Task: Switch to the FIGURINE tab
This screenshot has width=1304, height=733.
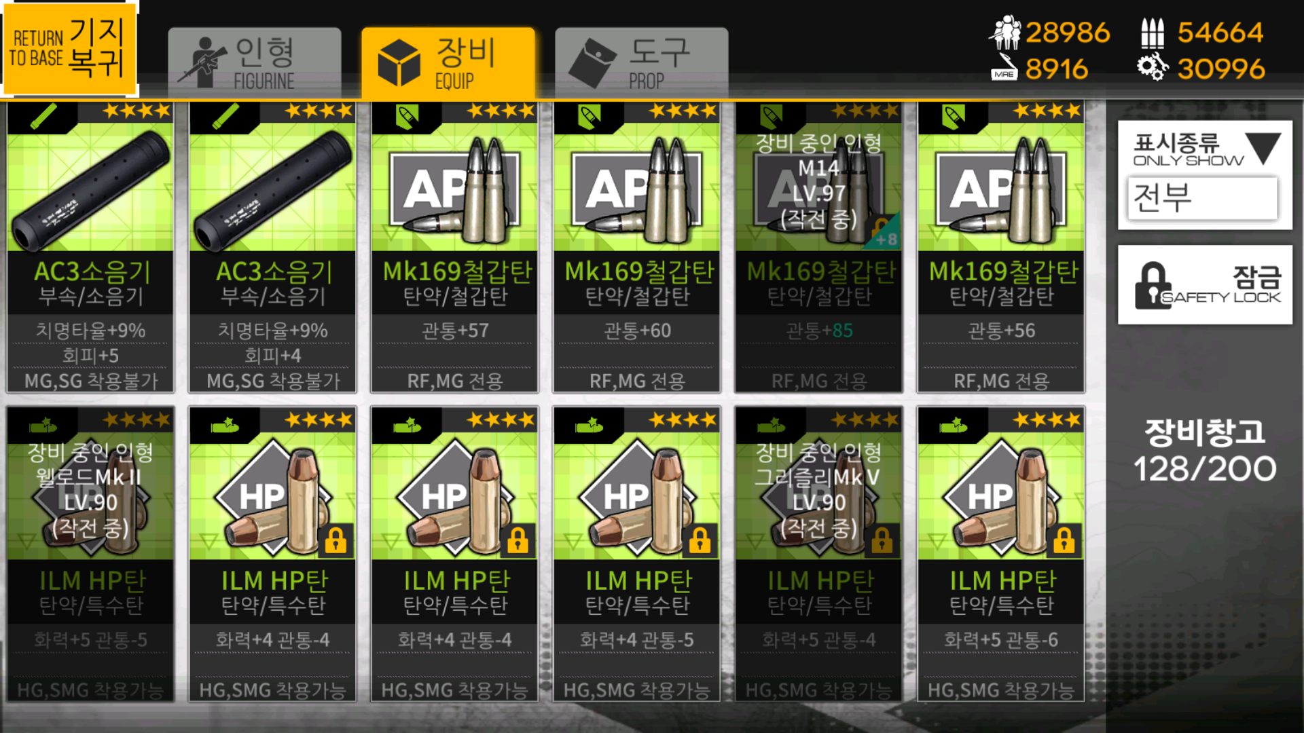Action: pyautogui.click(x=255, y=63)
